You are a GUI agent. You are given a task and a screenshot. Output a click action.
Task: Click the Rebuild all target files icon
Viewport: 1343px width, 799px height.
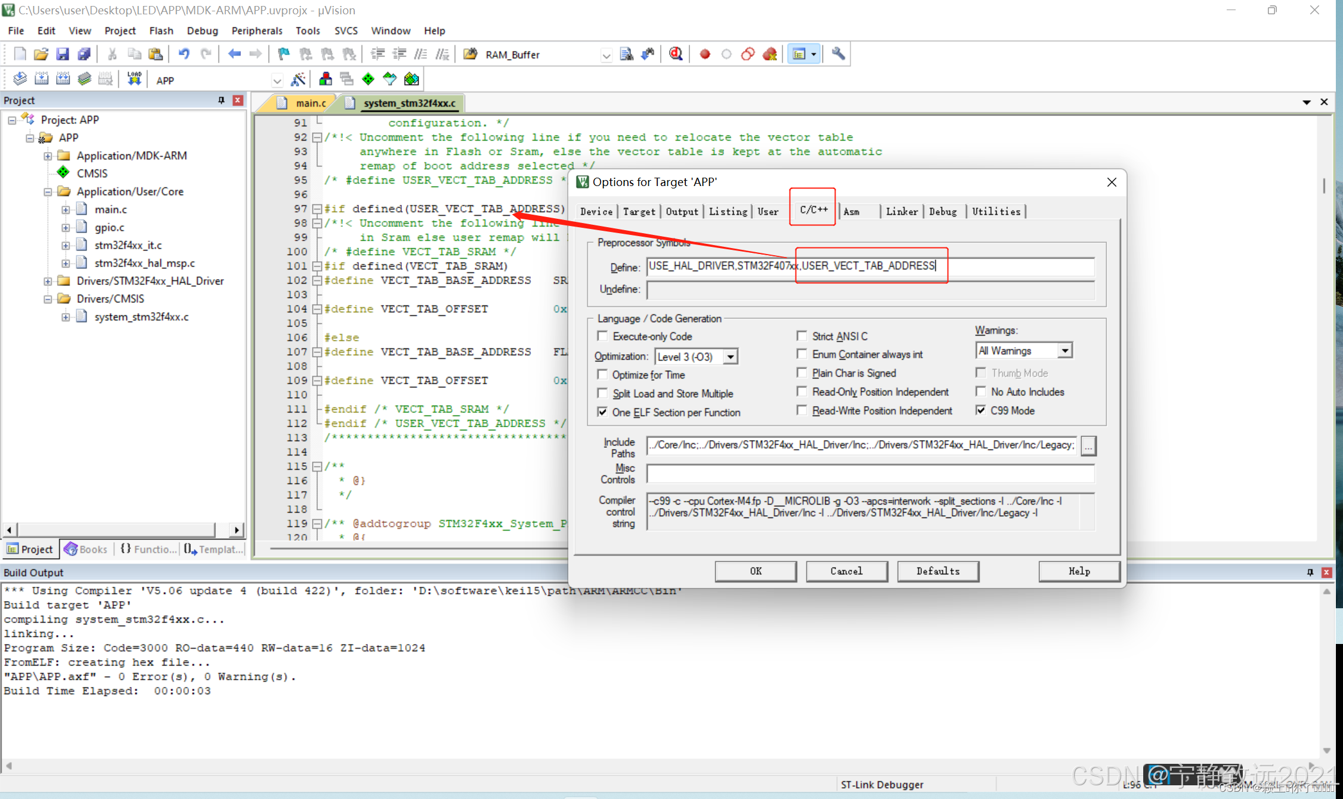pos(63,79)
